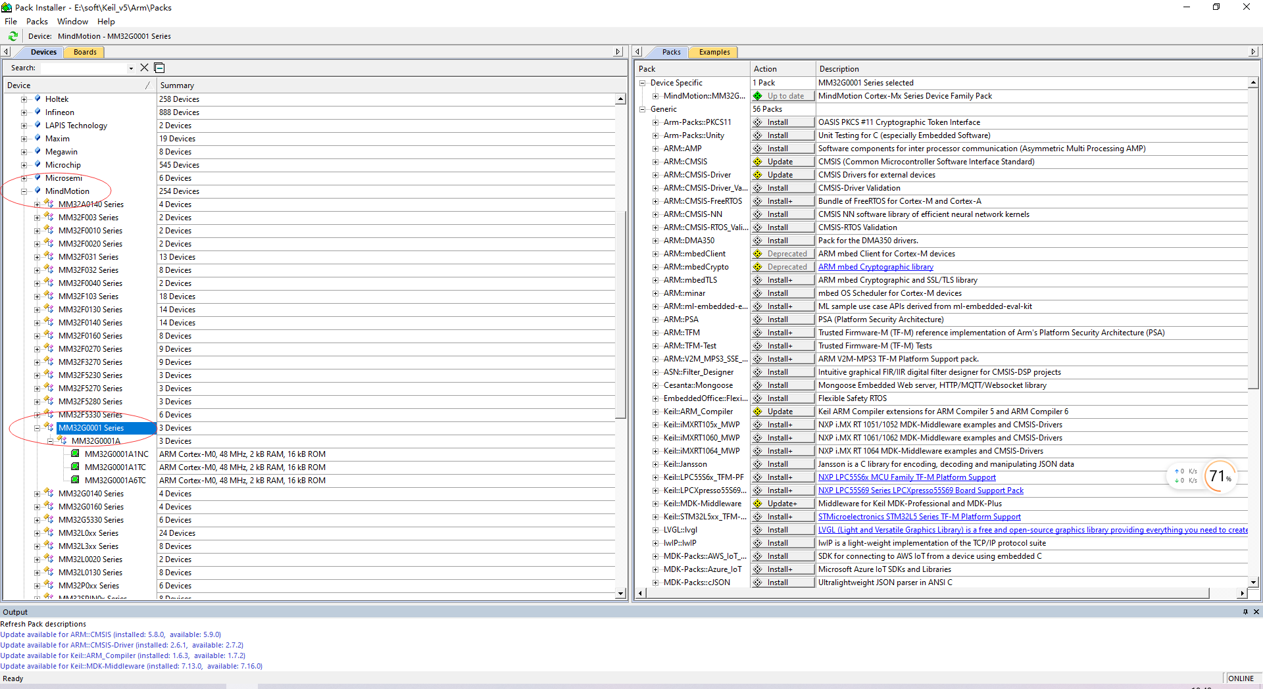Click left scroll arrow of Devices tab strip
The image size is (1263, 689).
point(6,51)
